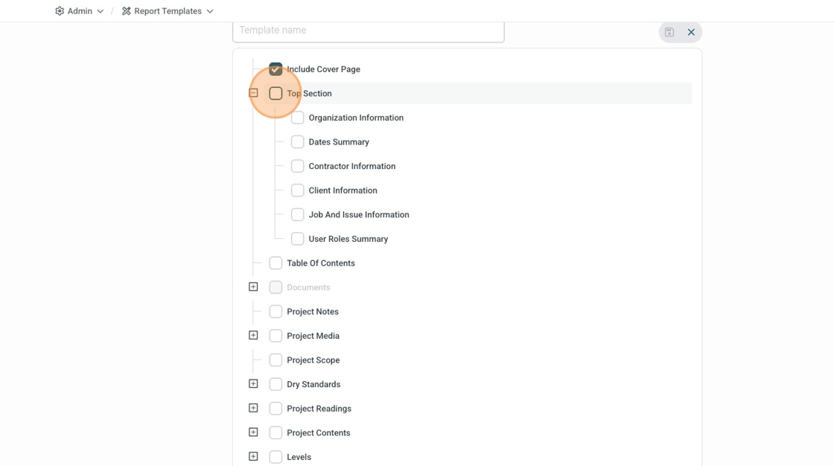Expand the Documents tree node
The width and height of the screenshot is (834, 466).
click(253, 287)
